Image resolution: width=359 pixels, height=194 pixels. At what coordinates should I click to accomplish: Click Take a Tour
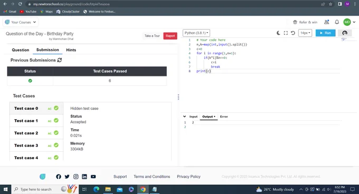[x=152, y=36]
